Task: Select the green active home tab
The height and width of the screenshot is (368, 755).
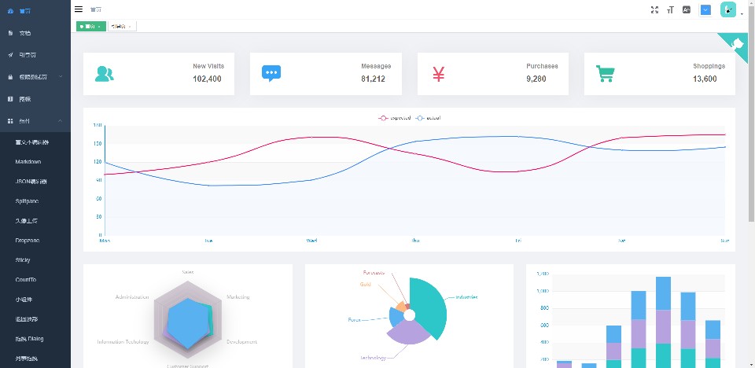Action: tap(91, 27)
